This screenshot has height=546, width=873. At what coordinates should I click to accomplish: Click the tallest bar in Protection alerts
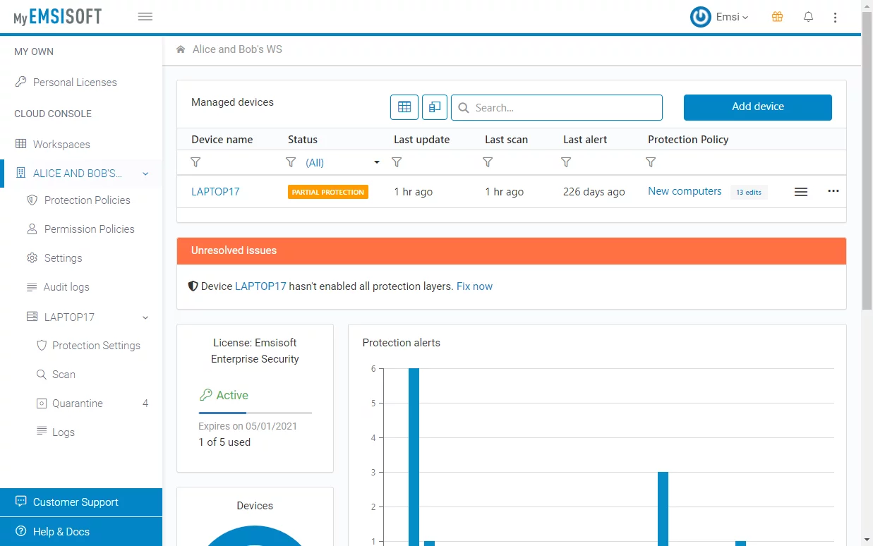tap(414, 457)
